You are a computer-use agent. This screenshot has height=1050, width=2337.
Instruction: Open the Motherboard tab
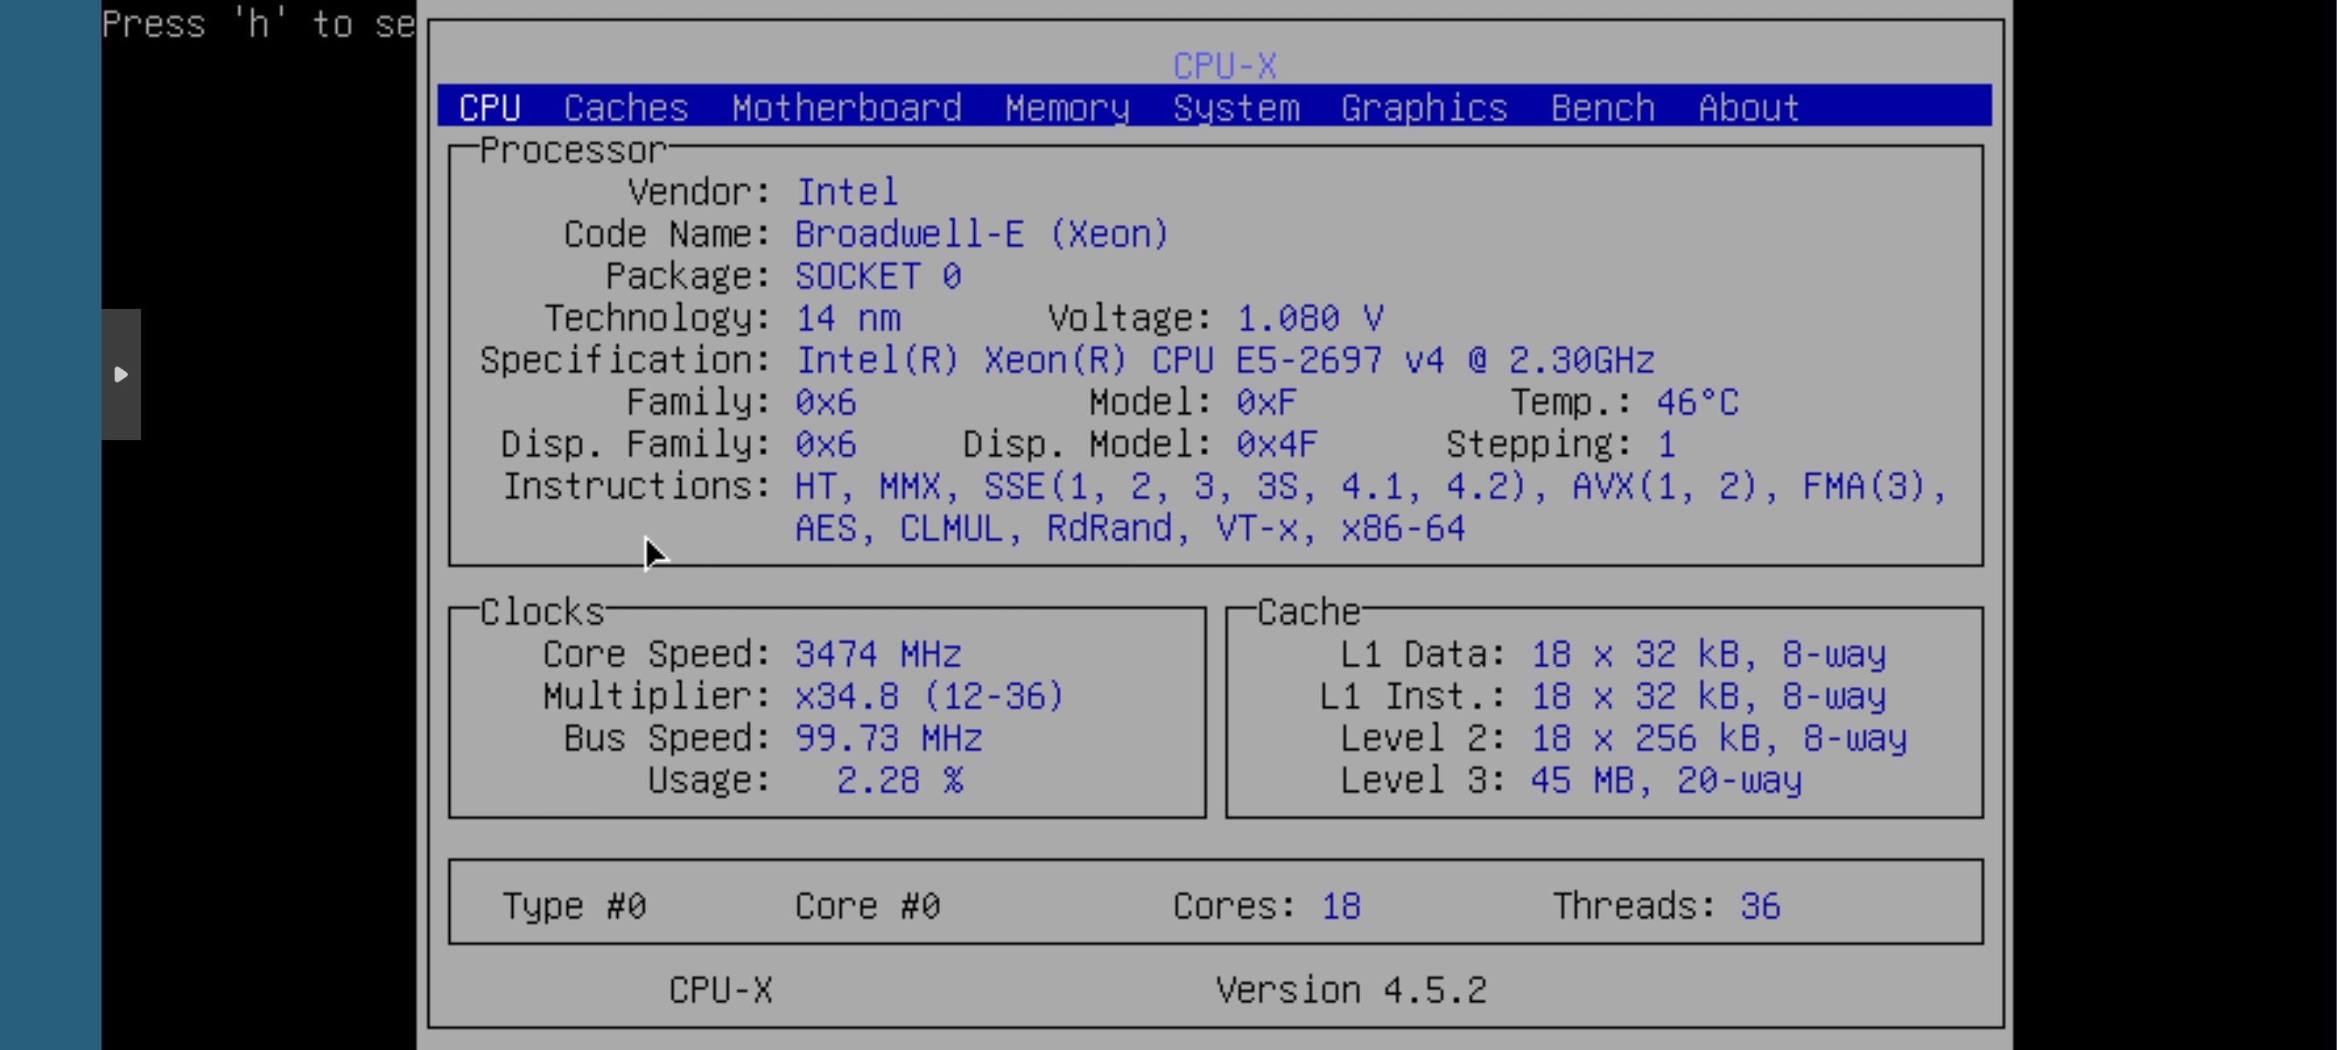(846, 108)
